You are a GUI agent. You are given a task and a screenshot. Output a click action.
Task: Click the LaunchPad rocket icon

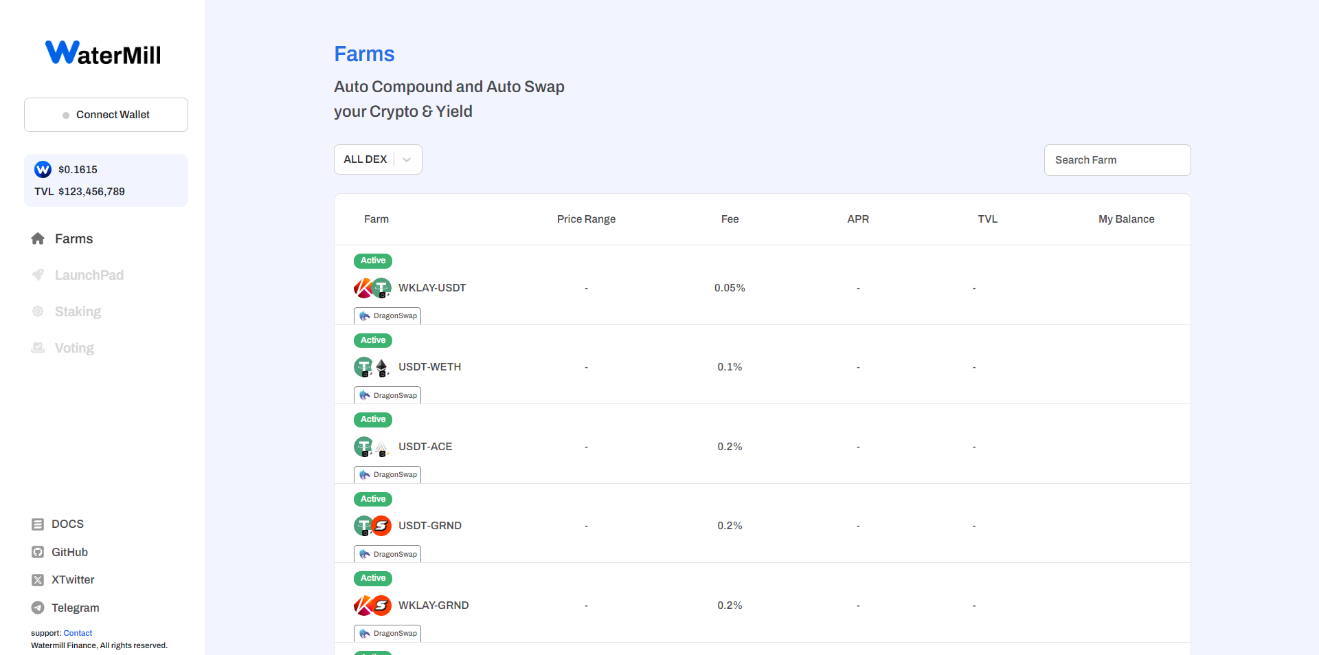click(x=38, y=275)
